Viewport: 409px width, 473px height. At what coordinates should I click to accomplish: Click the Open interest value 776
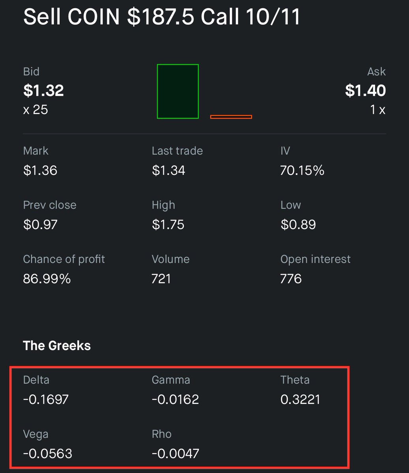291,279
